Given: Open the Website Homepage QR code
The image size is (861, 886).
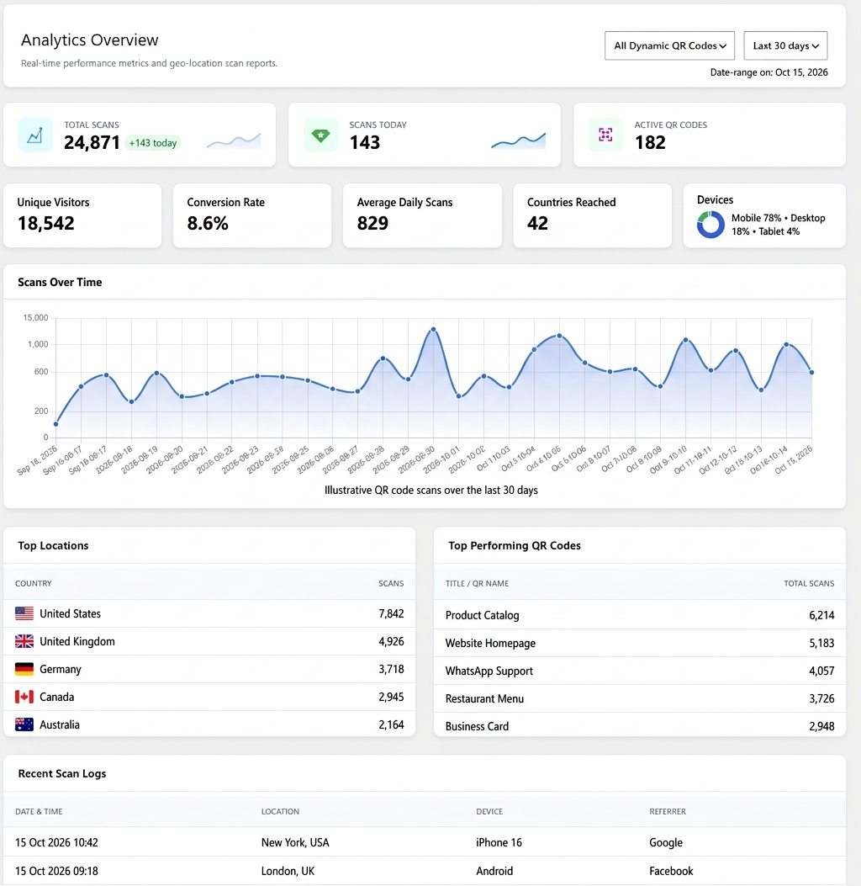Looking at the screenshot, I should (490, 643).
